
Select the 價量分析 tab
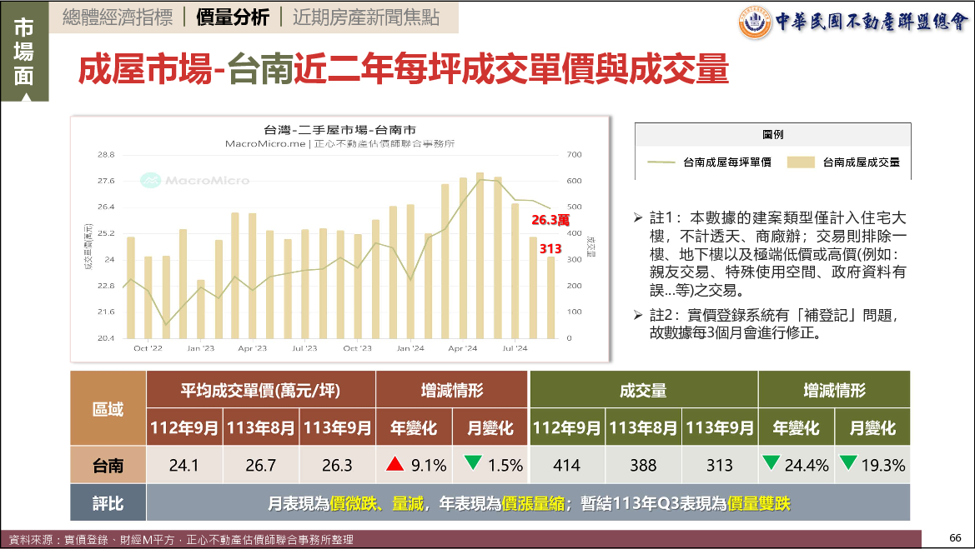[231, 18]
